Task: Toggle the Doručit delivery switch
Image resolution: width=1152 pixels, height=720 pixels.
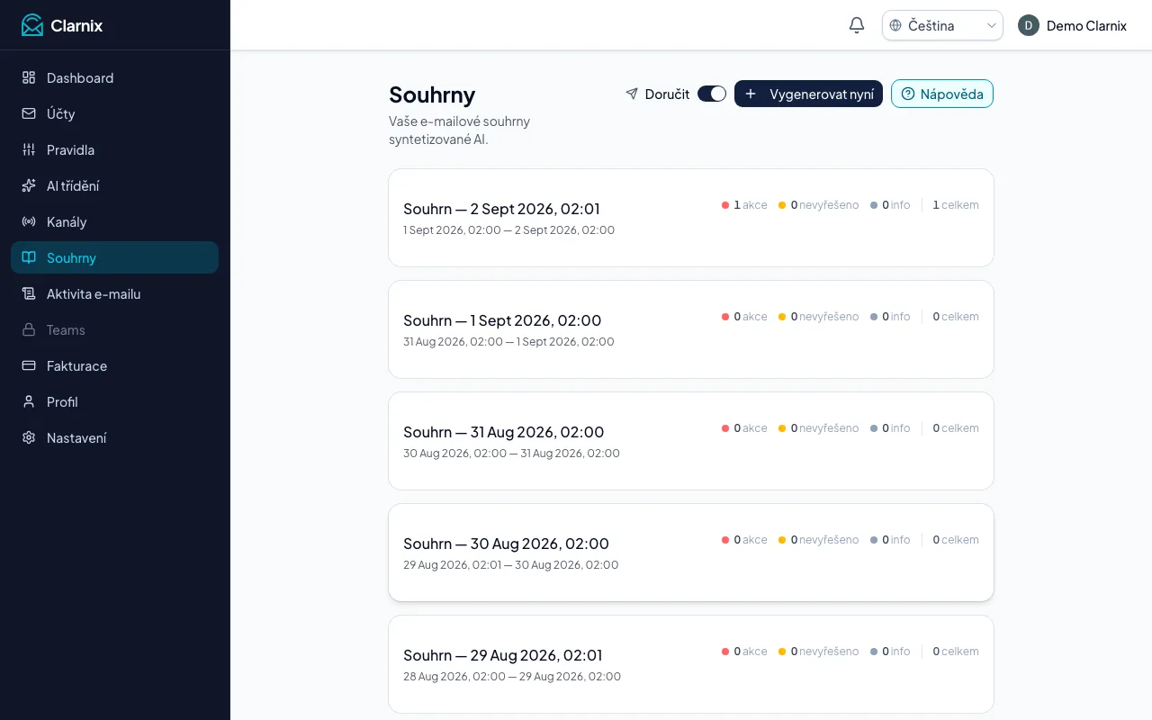Action: pos(712,94)
